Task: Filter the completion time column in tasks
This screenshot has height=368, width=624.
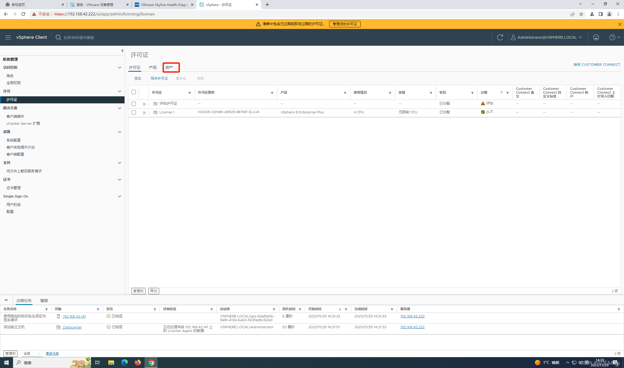Action: [392, 309]
